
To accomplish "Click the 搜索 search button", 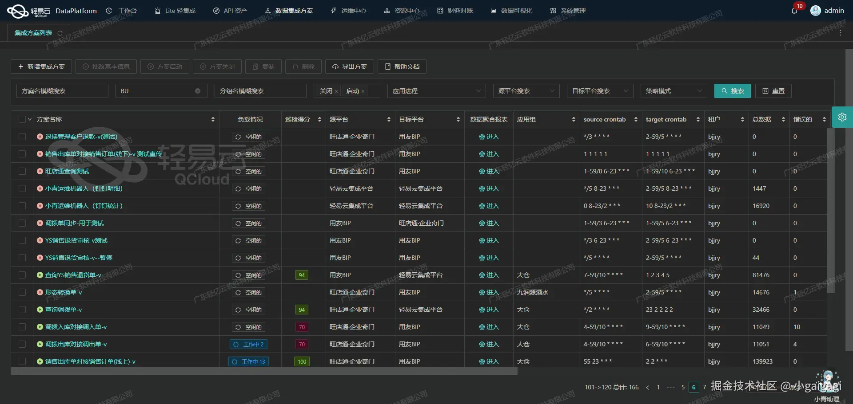I will pos(732,91).
